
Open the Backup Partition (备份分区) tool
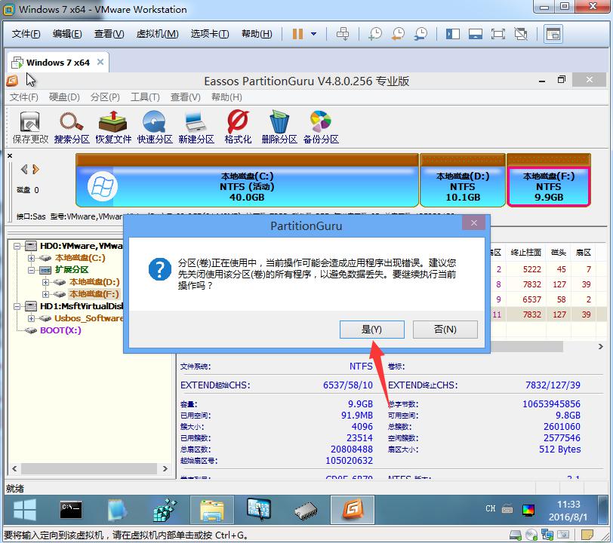point(321,127)
